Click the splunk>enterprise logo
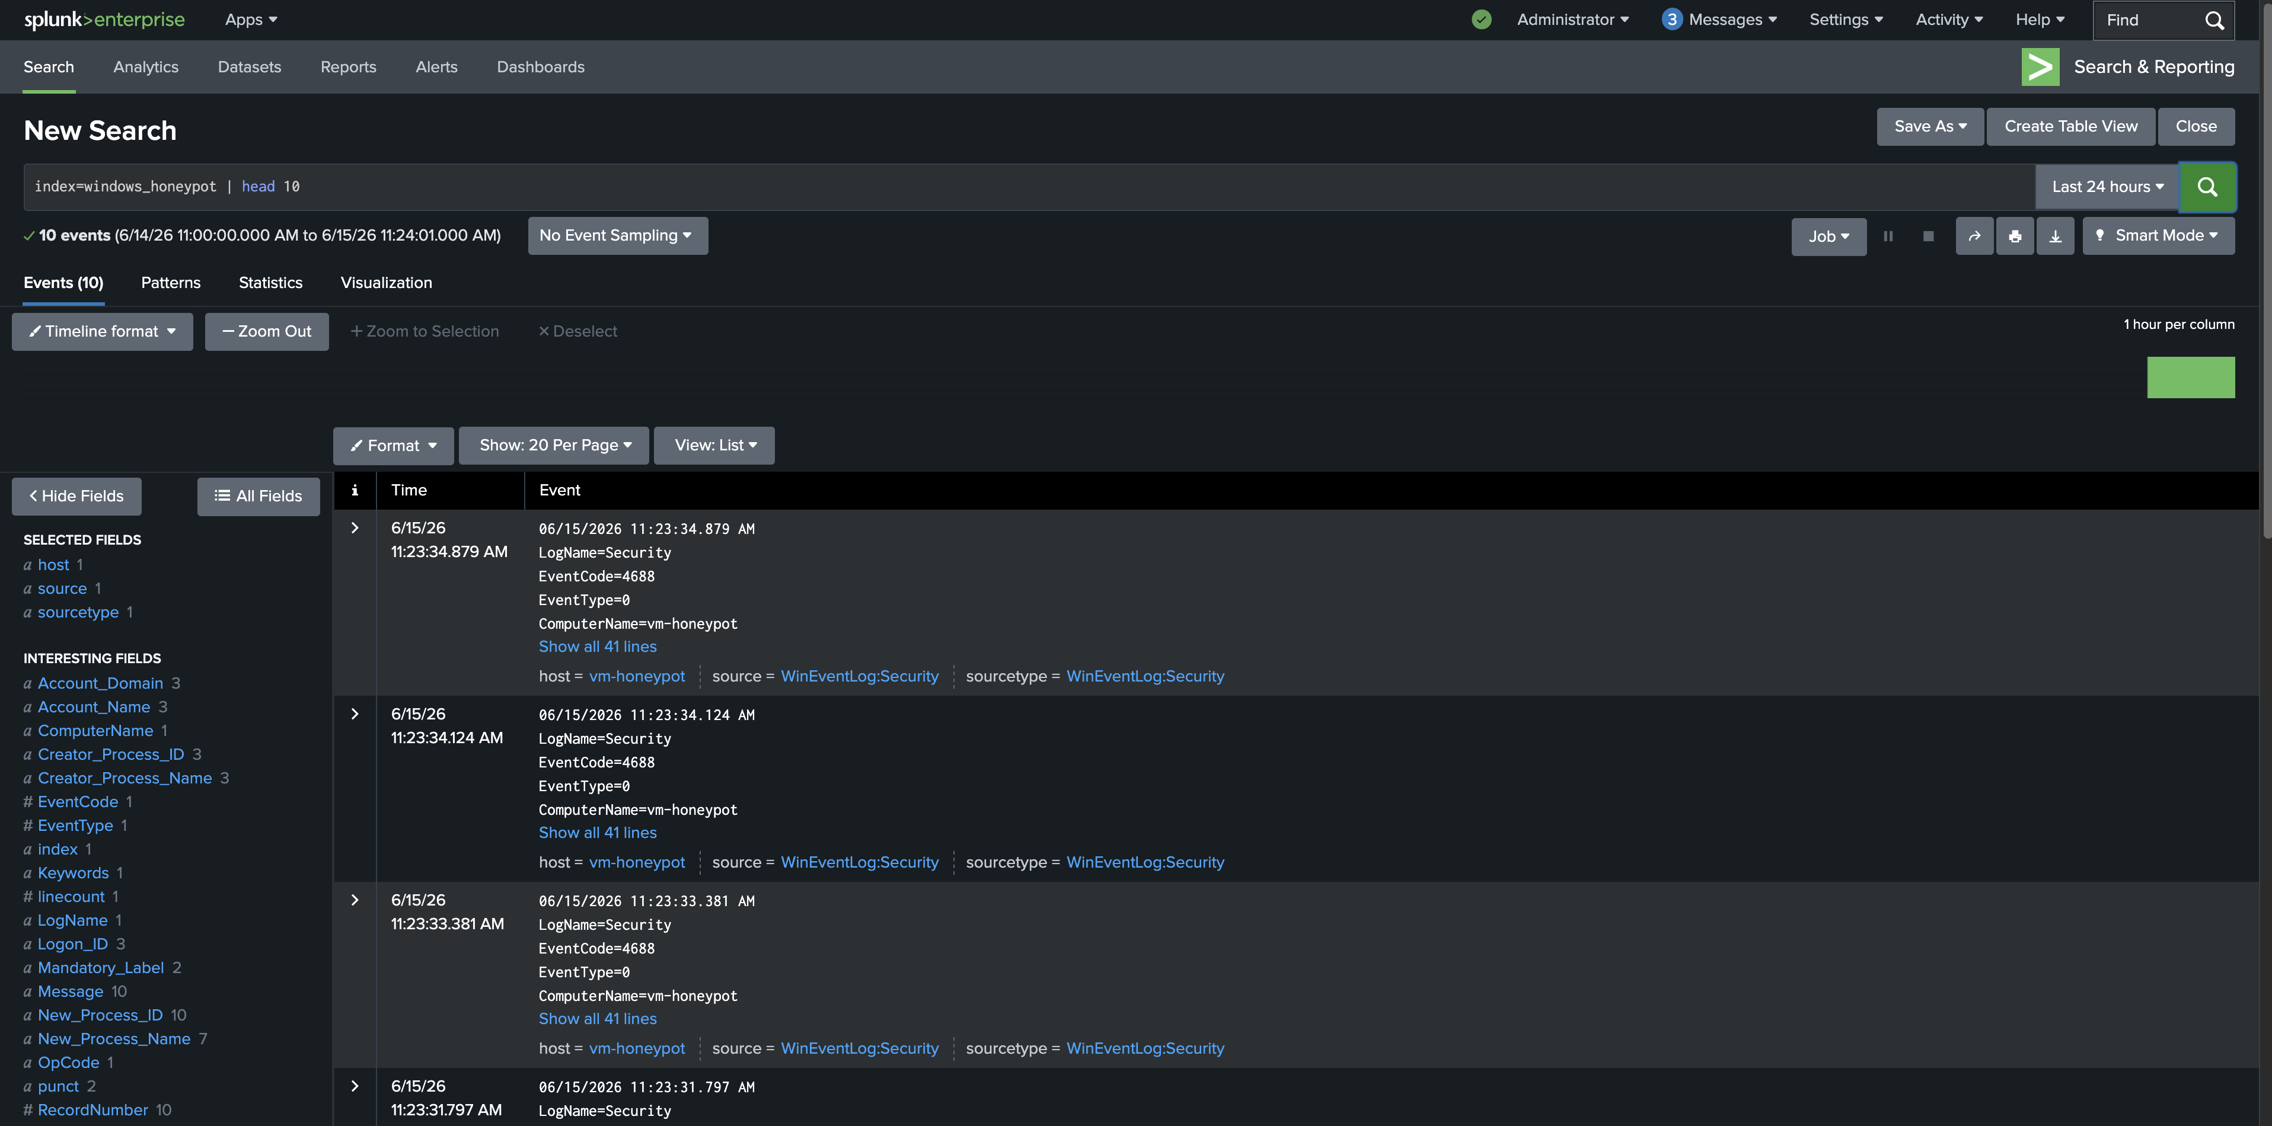This screenshot has height=1126, width=2272. click(104, 20)
